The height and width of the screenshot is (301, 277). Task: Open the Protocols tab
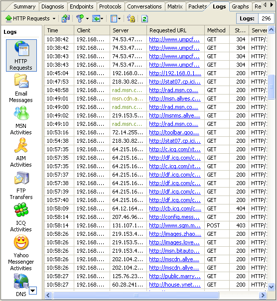pyautogui.click(x=110, y=6)
